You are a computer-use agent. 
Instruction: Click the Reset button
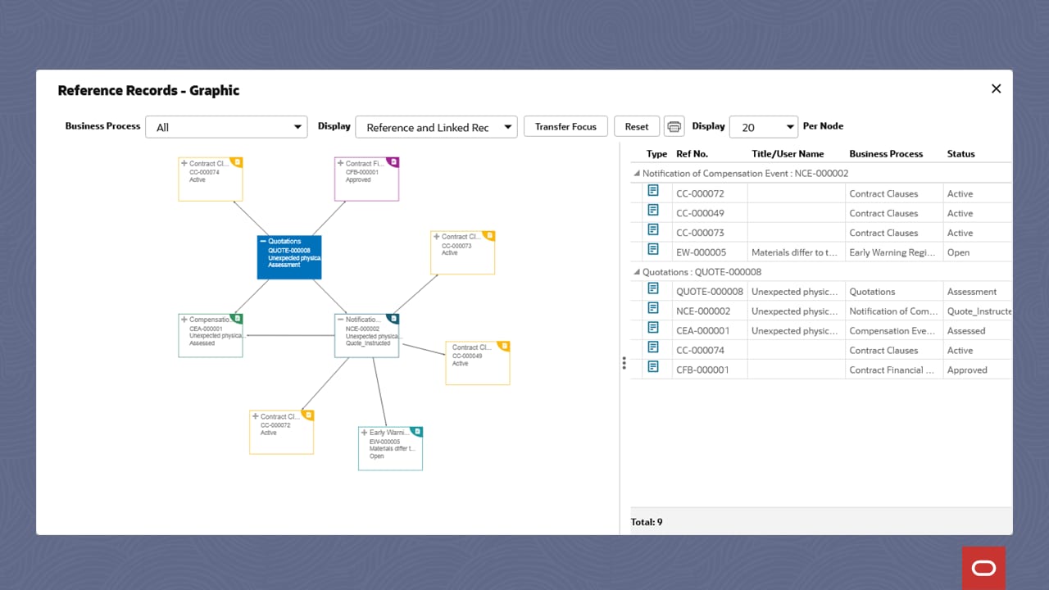click(x=637, y=126)
